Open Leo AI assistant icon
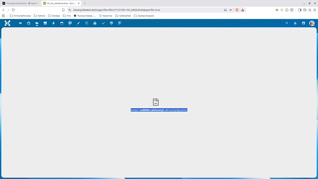This screenshot has width=318, height=179. pos(310,10)
